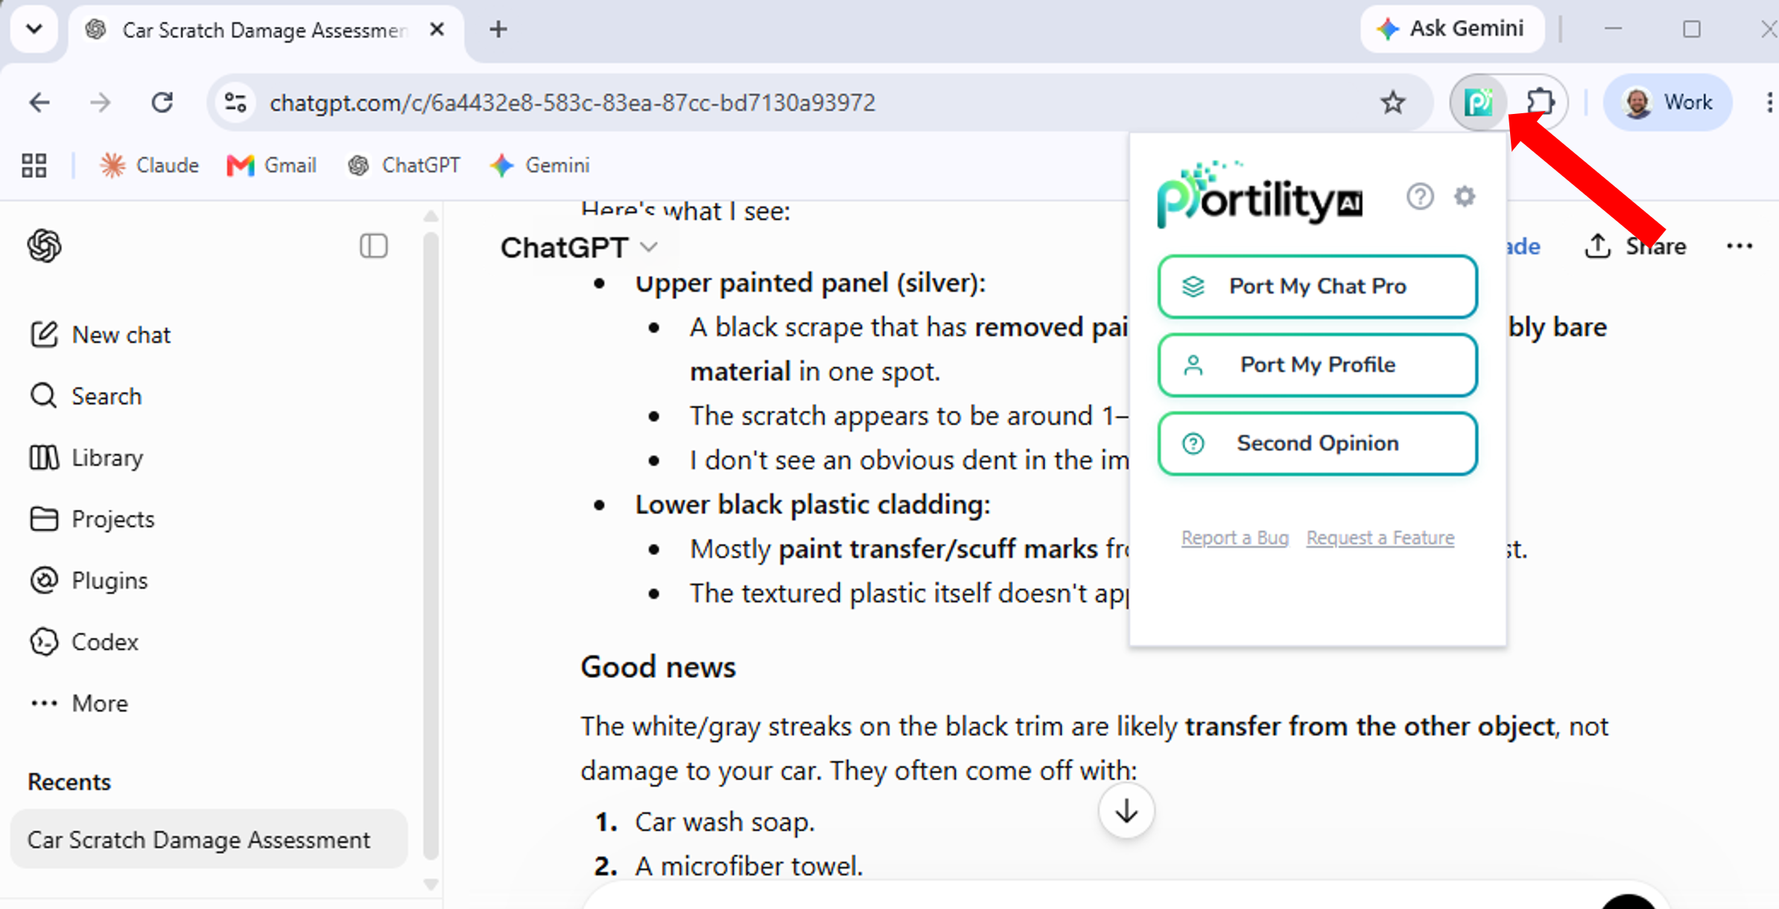Click the Port My Chat Pro button
This screenshot has height=909, width=1779.
[1317, 286]
